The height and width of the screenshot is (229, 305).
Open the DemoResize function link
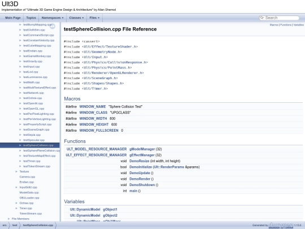coord(140,161)
